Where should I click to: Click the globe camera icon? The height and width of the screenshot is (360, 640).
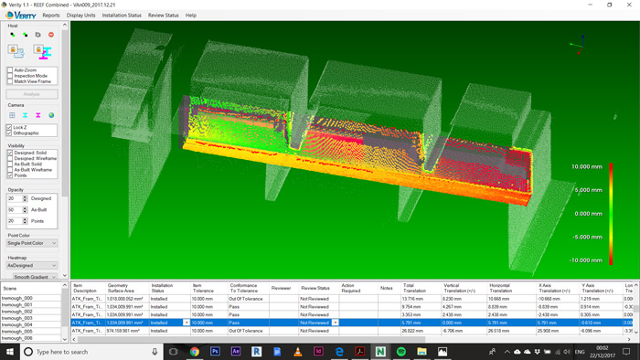[x=51, y=115]
